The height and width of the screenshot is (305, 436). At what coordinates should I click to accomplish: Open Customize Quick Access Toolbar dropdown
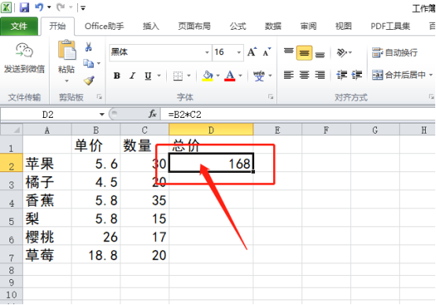click(x=83, y=8)
